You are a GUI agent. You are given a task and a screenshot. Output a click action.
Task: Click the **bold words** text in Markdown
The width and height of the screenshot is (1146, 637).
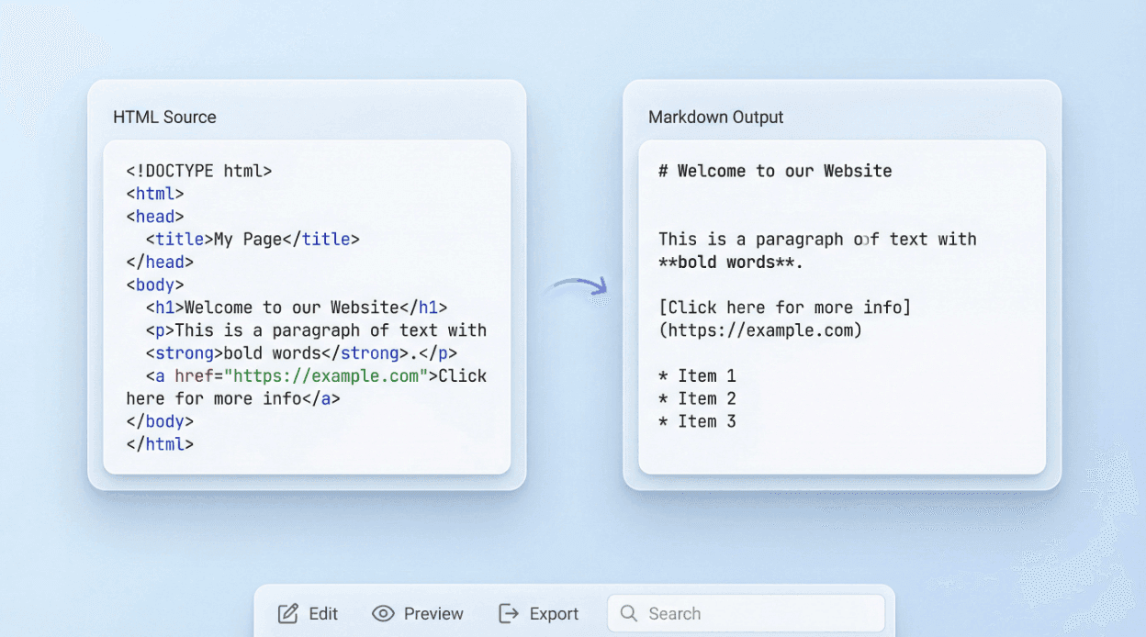click(730, 263)
